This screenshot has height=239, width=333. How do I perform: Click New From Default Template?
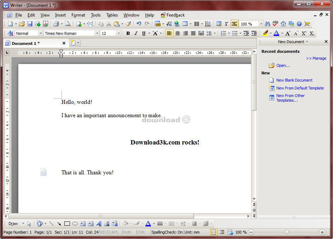point(300,88)
